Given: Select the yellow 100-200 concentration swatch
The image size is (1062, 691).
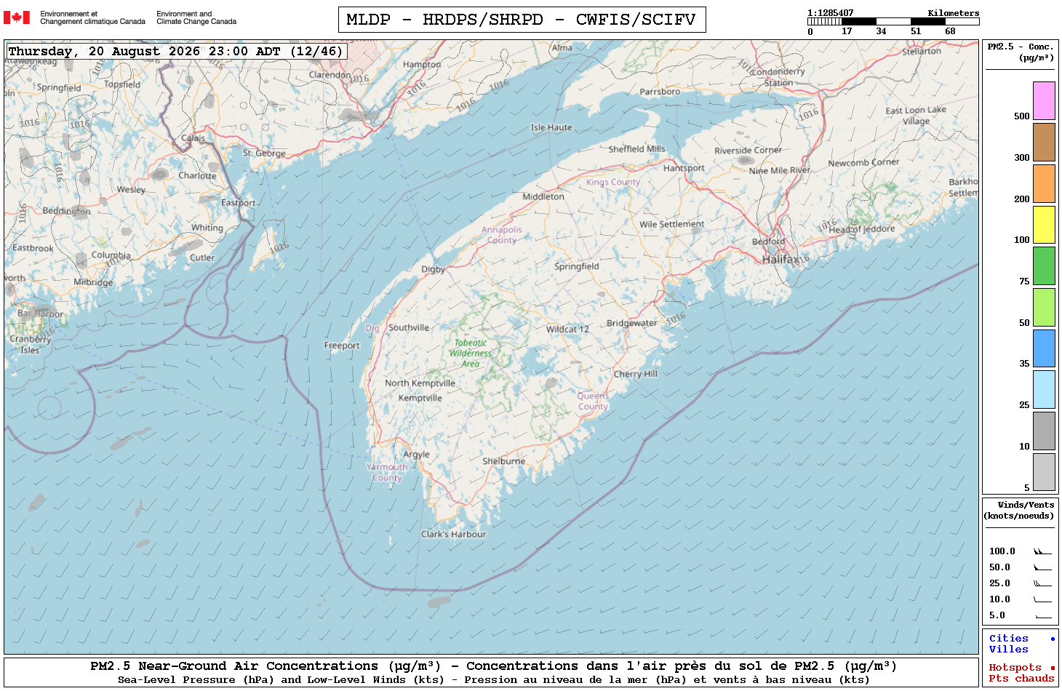Looking at the screenshot, I should 1044,224.
